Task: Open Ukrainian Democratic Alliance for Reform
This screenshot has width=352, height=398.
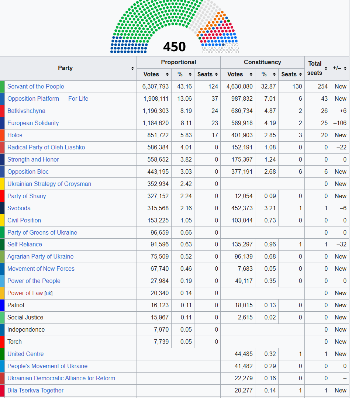Action: (61, 378)
